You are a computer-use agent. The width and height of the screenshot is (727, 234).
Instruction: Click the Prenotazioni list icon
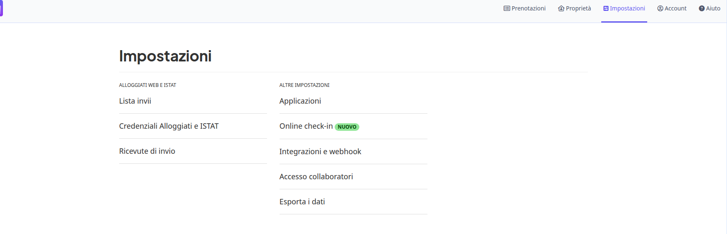[x=507, y=8]
